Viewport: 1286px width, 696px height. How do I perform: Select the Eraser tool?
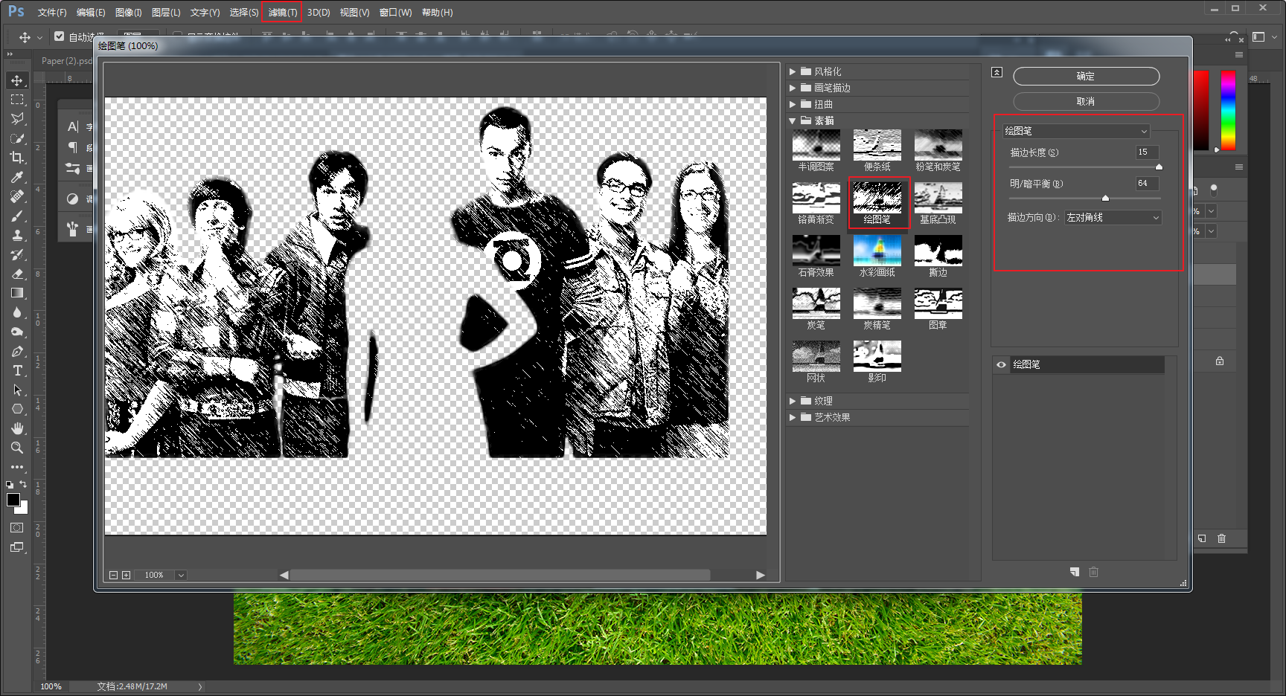[x=17, y=274]
